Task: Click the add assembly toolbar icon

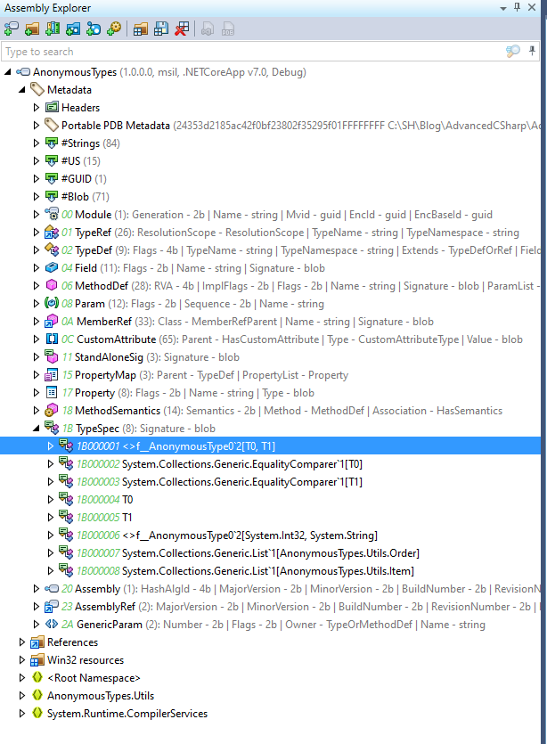Action: [11, 29]
